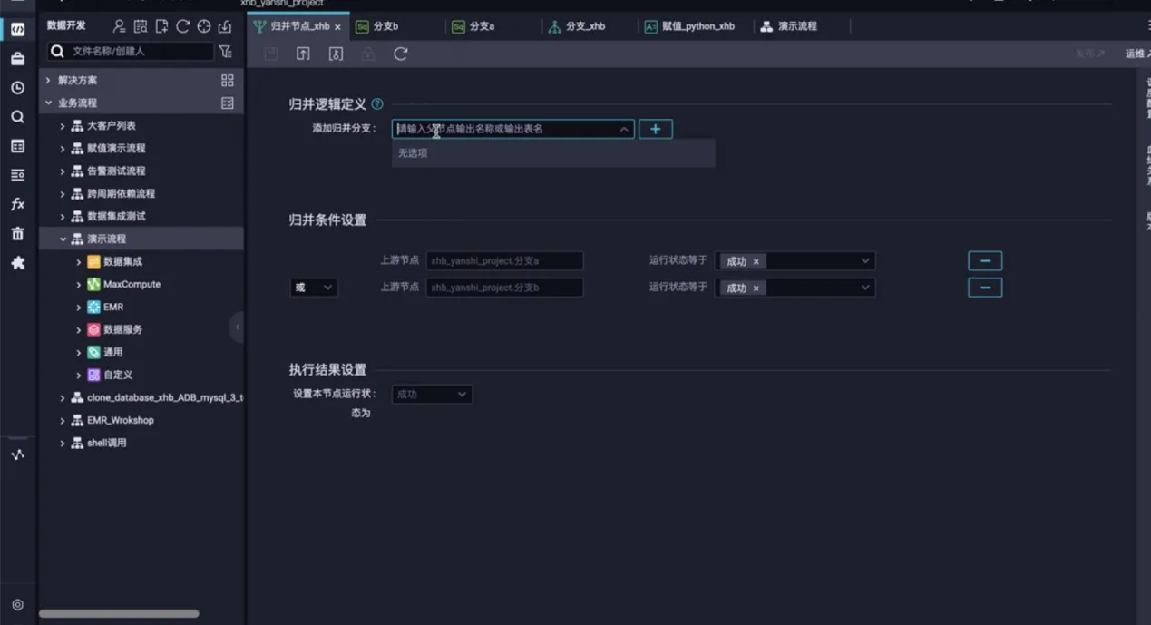1151x625 pixels.
Task: Switch to the 演示流程 tab
Action: [x=789, y=27]
